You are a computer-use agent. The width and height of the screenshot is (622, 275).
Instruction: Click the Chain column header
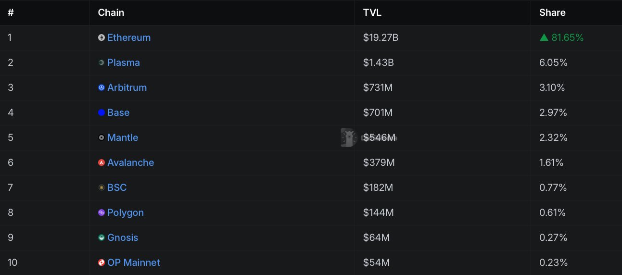click(x=111, y=12)
